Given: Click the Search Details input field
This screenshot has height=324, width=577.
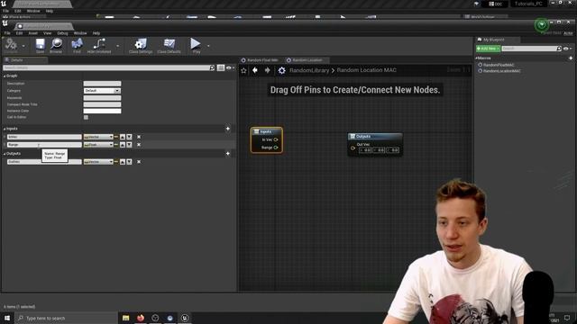Looking at the screenshot, I should 106,67.
